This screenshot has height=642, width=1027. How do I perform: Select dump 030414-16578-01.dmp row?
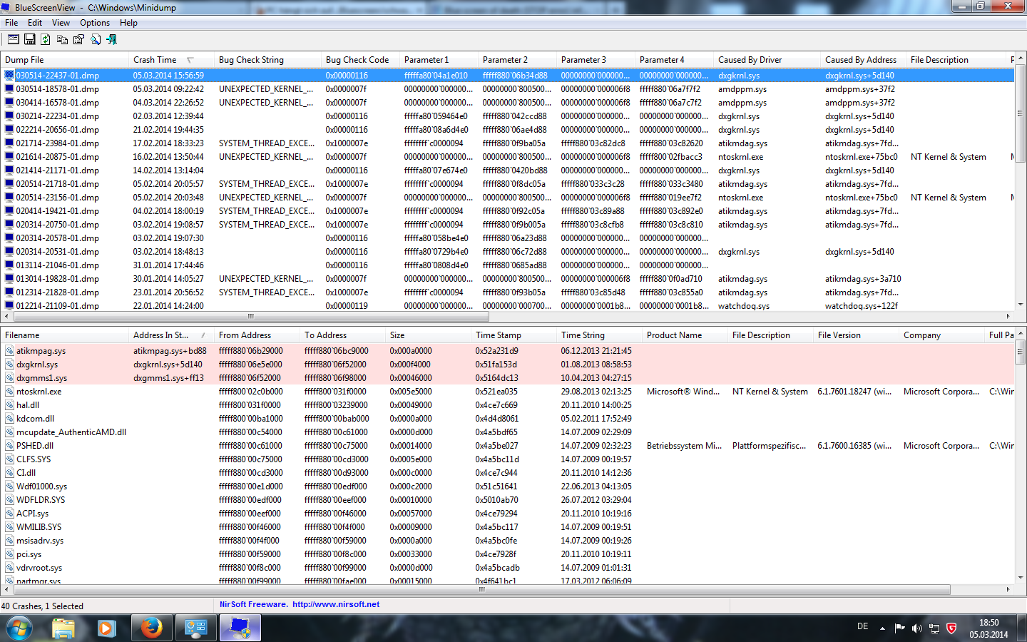[x=507, y=103]
